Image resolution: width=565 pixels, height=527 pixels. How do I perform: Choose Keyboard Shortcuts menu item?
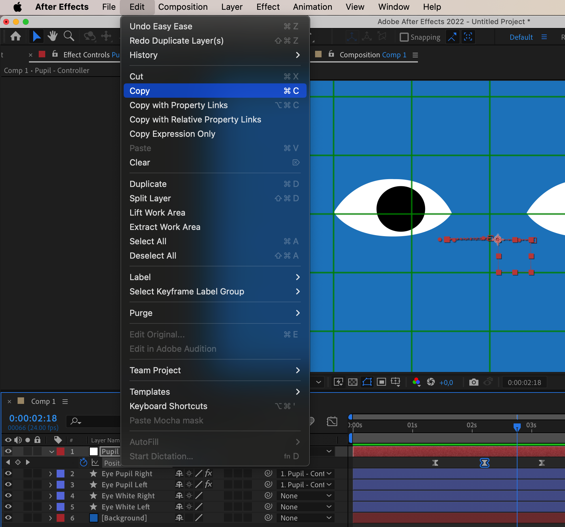click(x=215, y=406)
